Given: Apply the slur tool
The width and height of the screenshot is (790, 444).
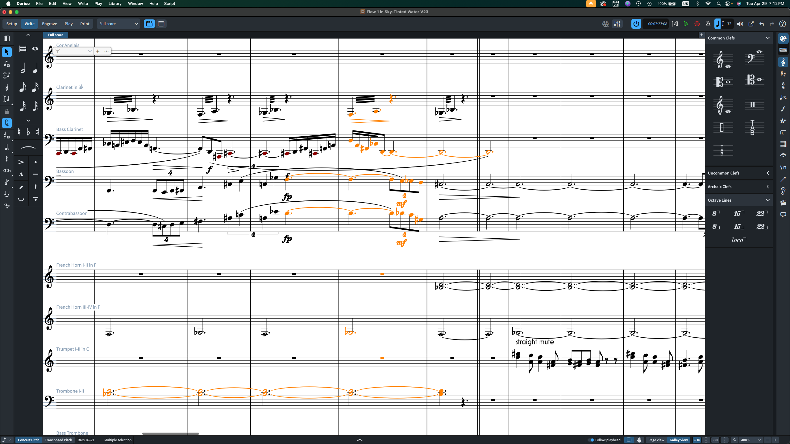Looking at the screenshot, I should (28, 148).
